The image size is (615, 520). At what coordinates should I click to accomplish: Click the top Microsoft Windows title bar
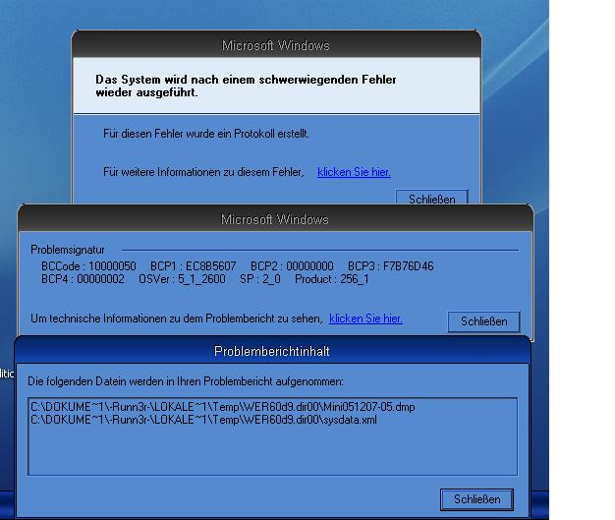(276, 45)
